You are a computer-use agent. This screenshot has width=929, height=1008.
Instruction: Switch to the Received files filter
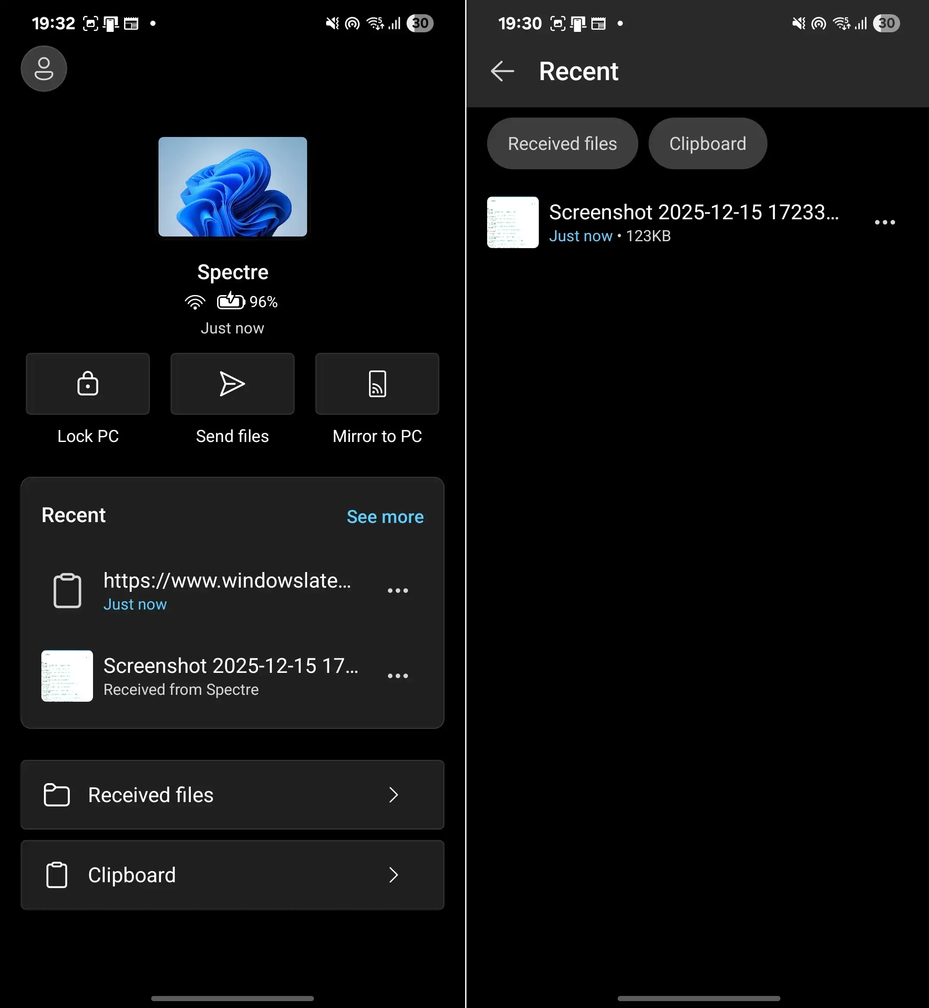(562, 143)
